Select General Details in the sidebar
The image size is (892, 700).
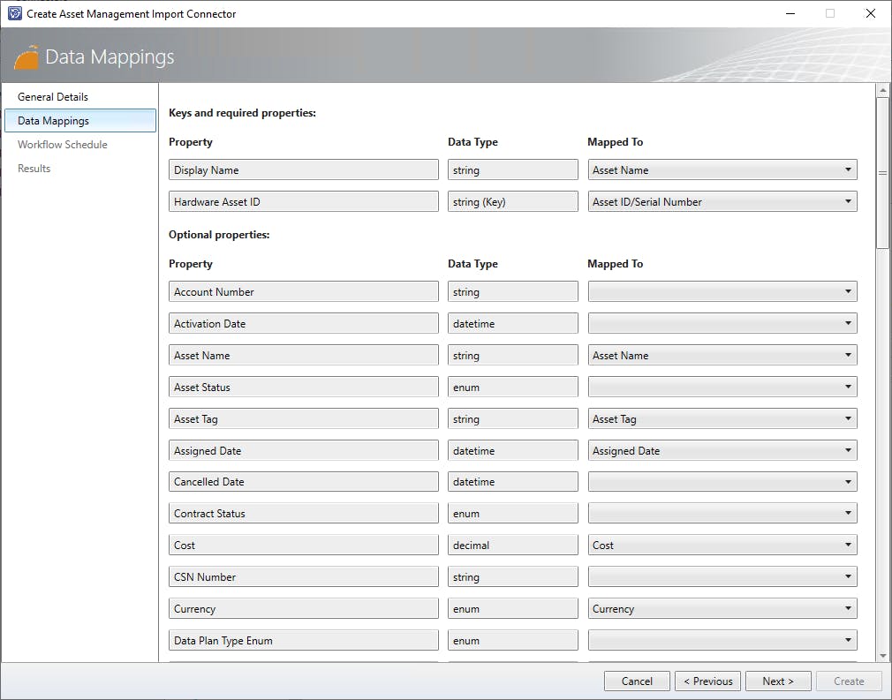point(53,97)
